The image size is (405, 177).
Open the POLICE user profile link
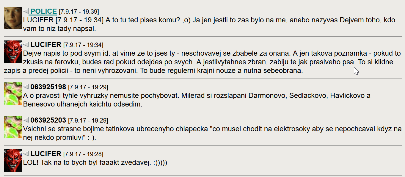point(43,12)
